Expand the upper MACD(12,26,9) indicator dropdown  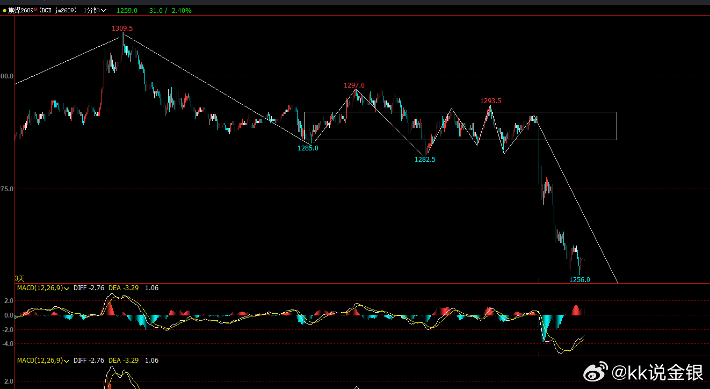pos(43,288)
